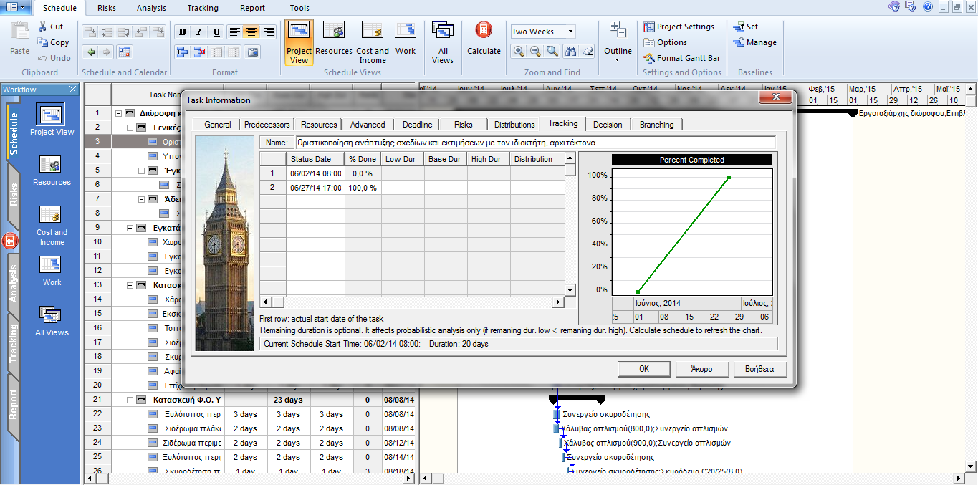The height and width of the screenshot is (485, 978).
Task: Open the Outline dropdown
Action: [x=618, y=42]
